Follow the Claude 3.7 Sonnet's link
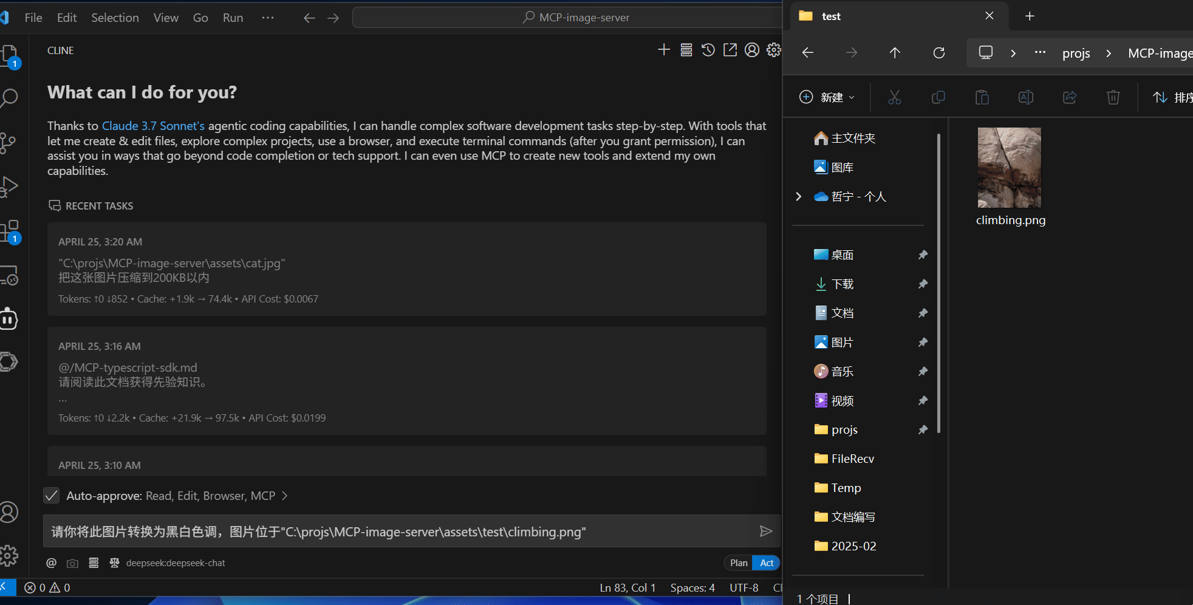 (153, 126)
